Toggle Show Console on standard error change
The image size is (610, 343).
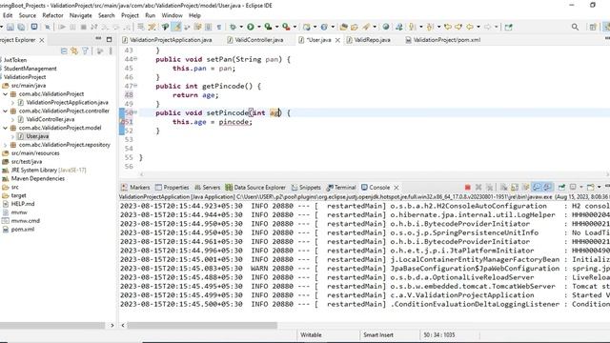coord(547,188)
